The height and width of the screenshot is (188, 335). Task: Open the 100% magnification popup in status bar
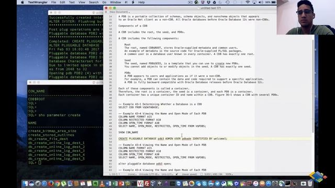click(x=229, y=174)
